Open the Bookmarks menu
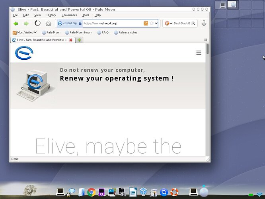 69,15
